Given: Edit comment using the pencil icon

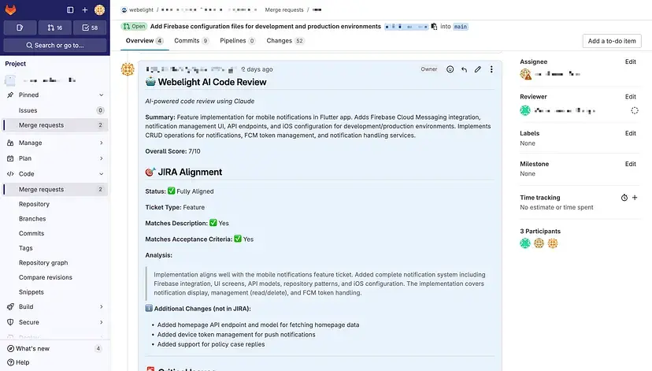Looking at the screenshot, I should [477, 69].
